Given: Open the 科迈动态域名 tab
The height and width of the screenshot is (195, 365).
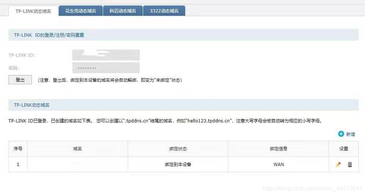Looking at the screenshot, I should (x=123, y=11).
